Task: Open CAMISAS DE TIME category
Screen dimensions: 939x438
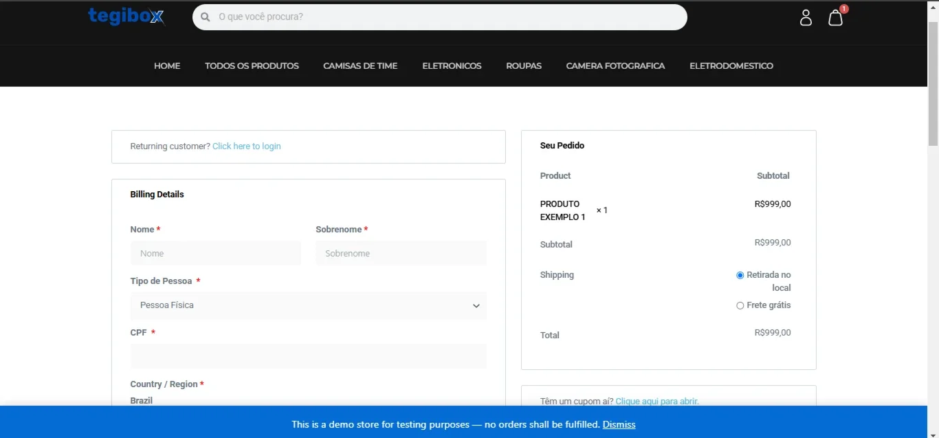Action: point(360,66)
